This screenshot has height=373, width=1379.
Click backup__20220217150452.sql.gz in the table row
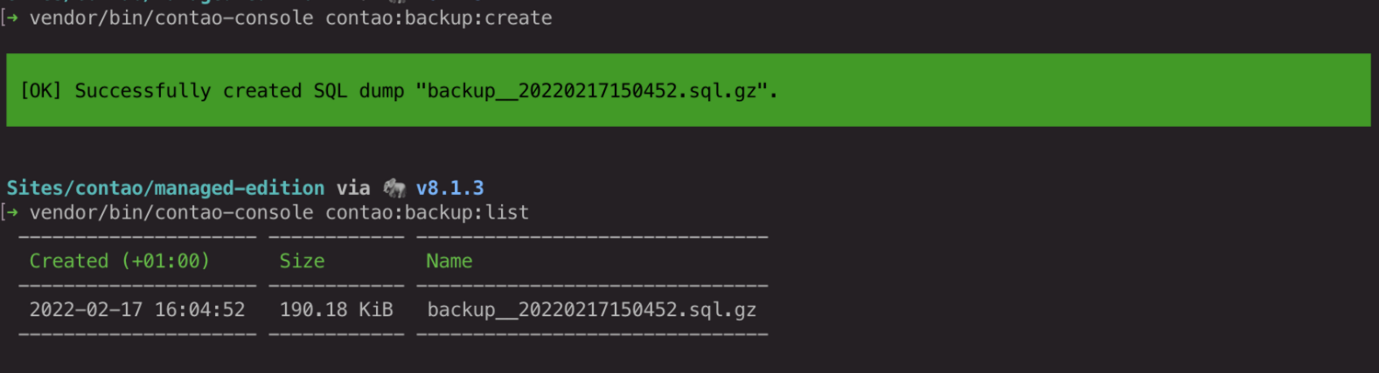tap(592, 310)
